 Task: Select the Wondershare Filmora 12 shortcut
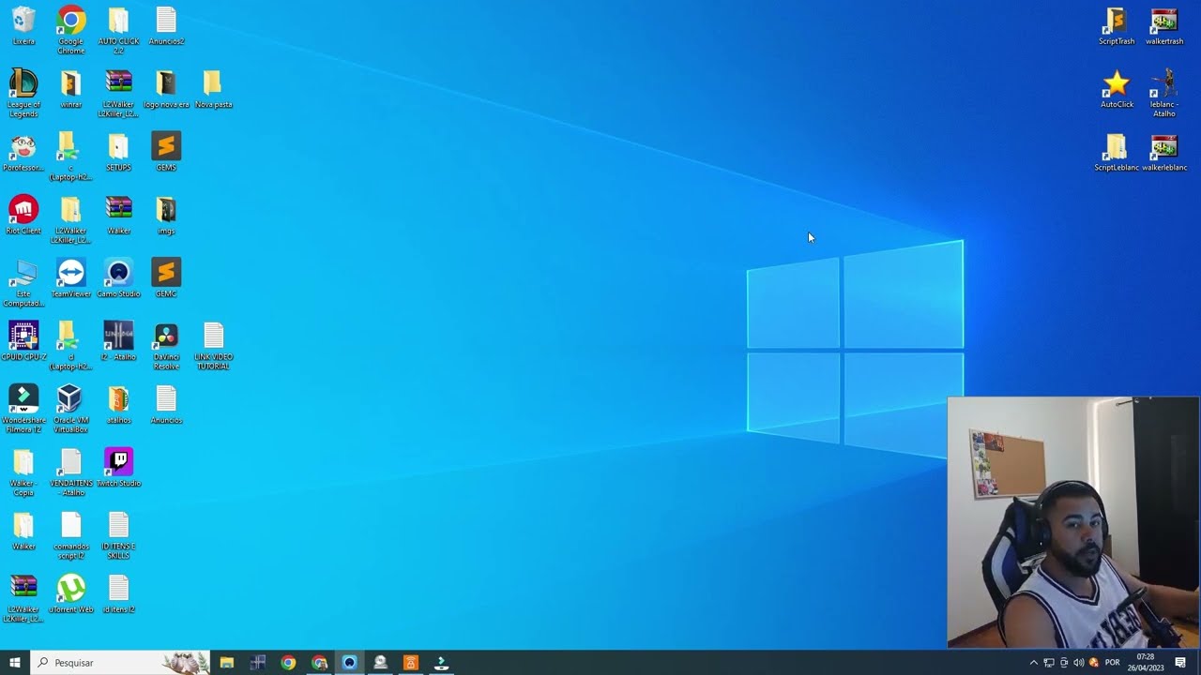coord(23,408)
